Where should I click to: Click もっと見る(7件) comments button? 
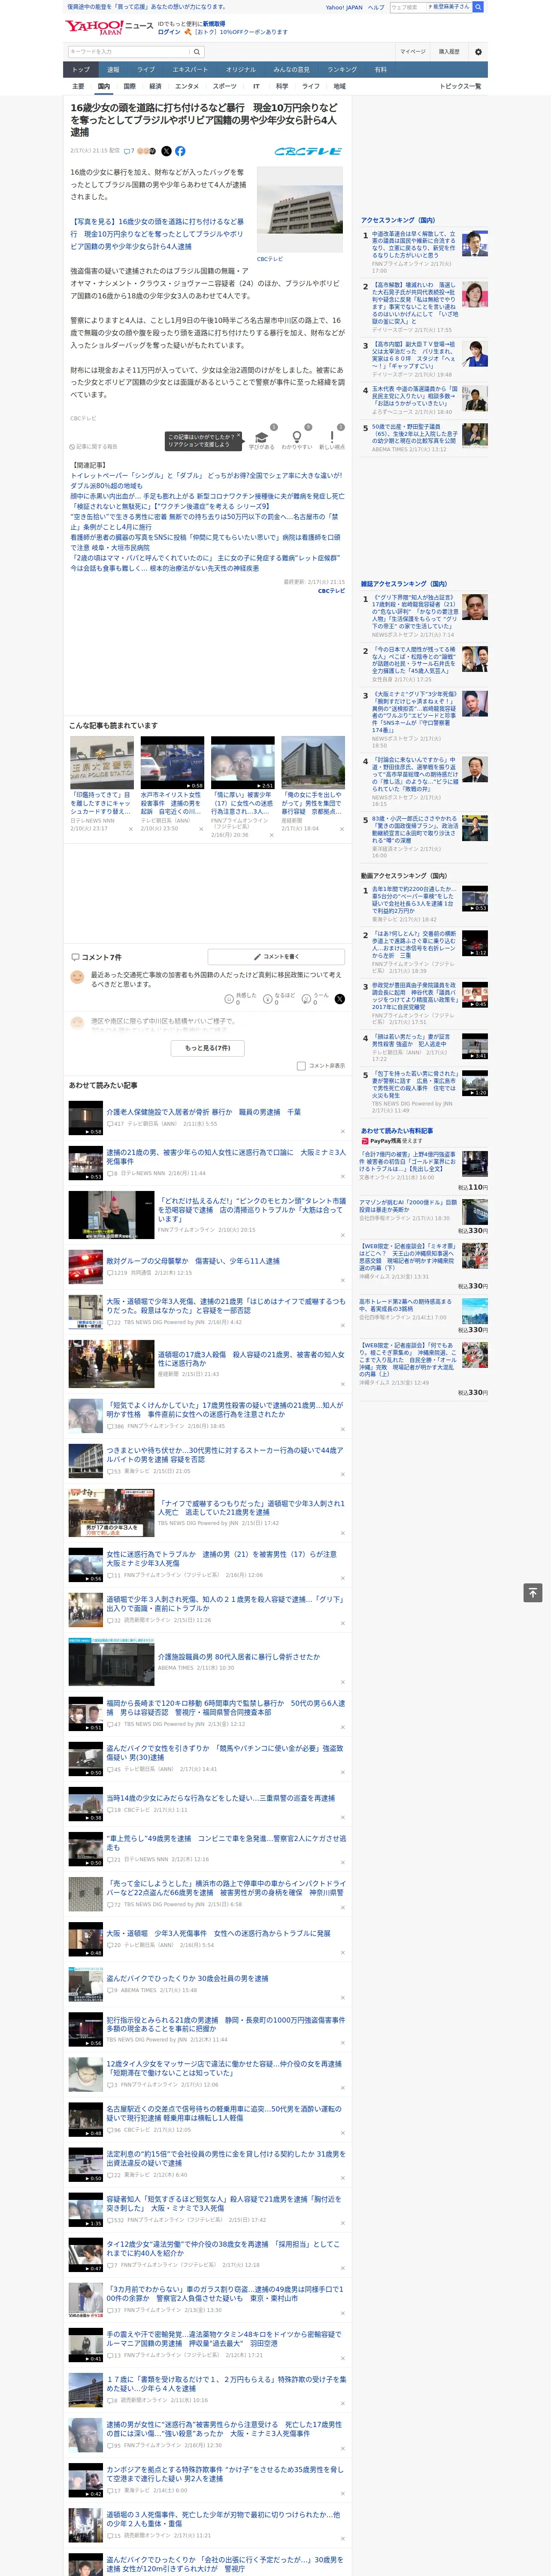click(x=208, y=1047)
